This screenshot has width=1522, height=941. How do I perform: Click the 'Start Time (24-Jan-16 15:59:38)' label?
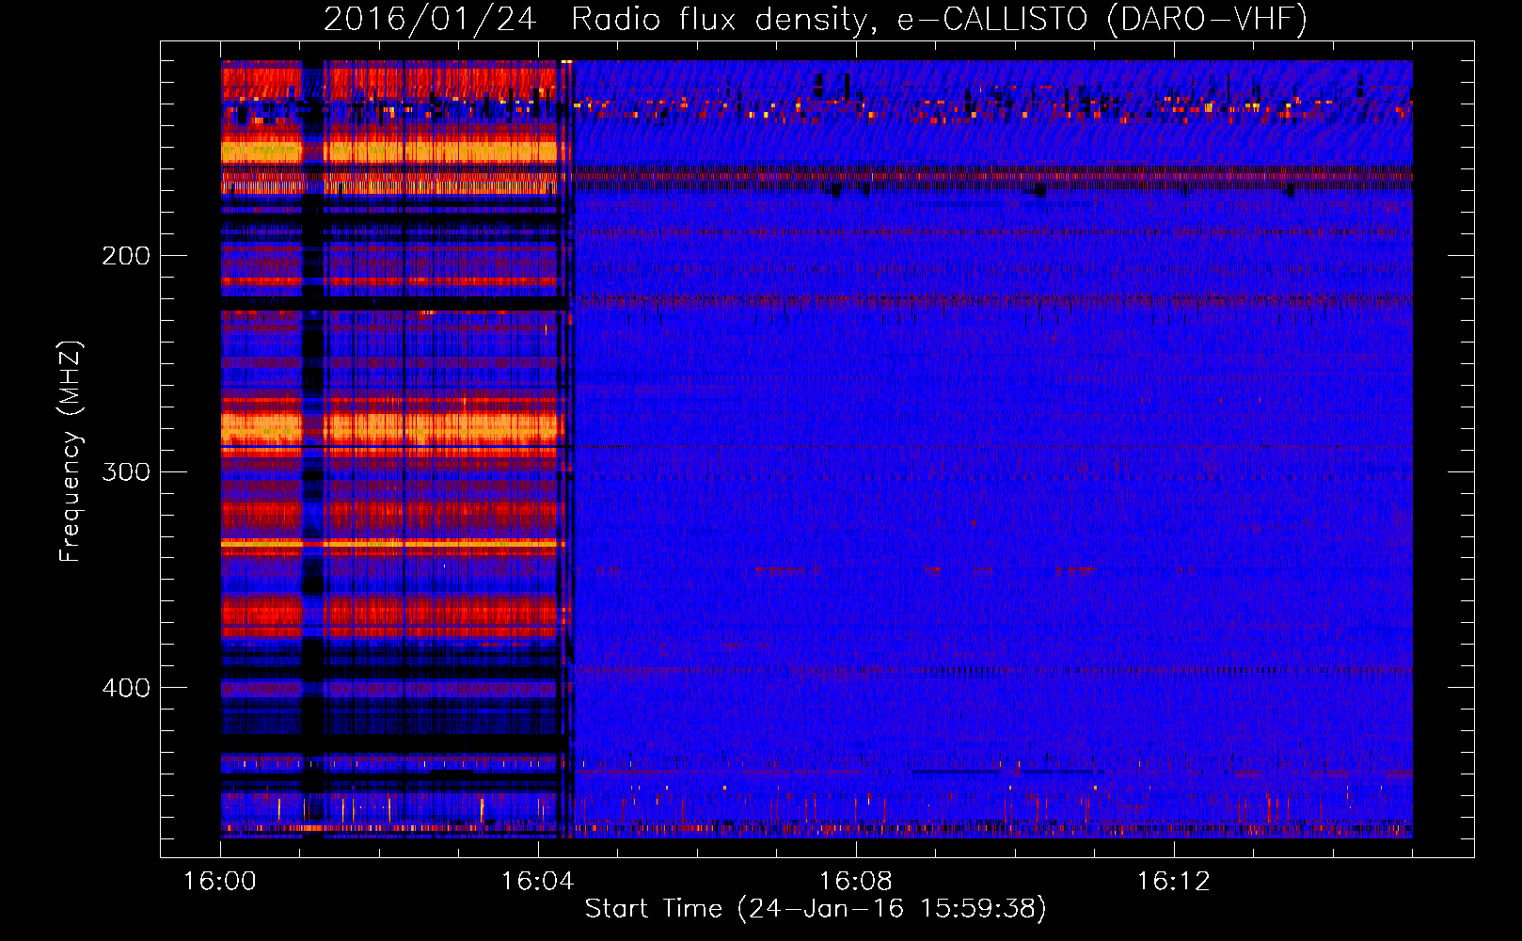[x=816, y=909]
